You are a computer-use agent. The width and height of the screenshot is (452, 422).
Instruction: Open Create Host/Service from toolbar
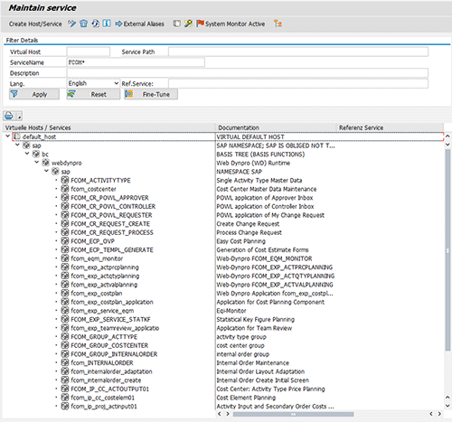pos(35,23)
